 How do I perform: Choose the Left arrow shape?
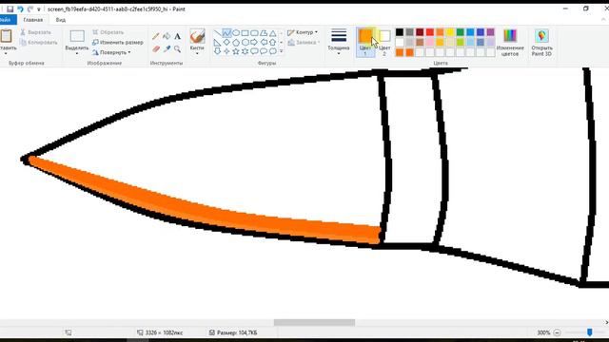coord(264,42)
